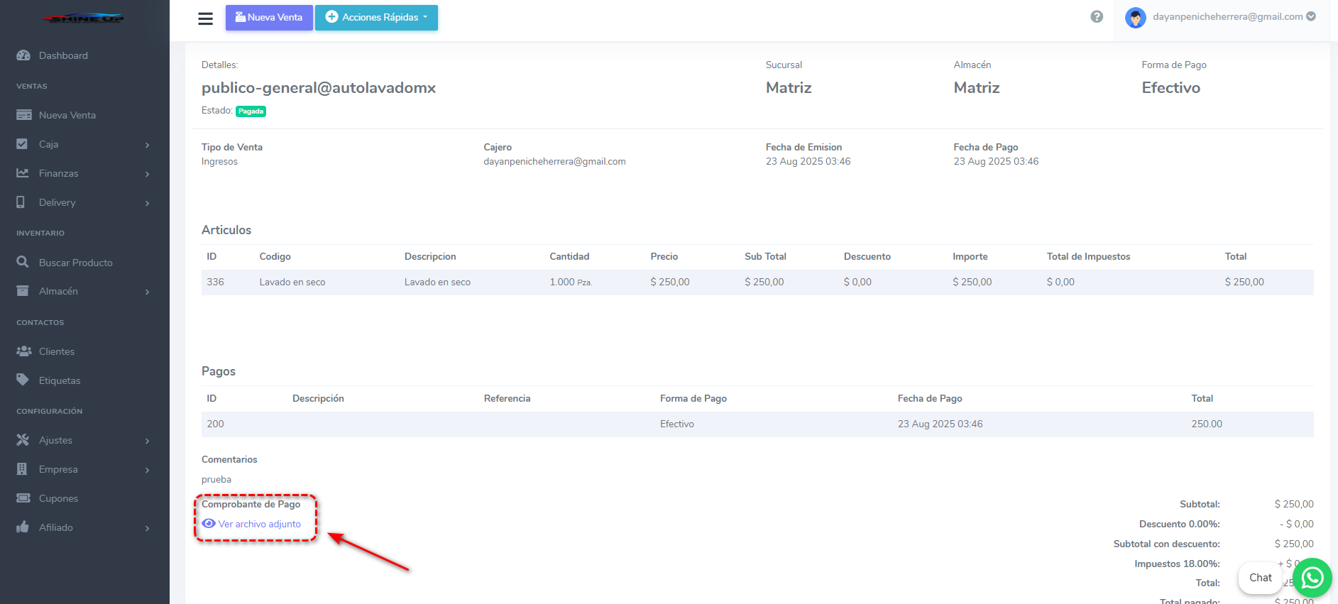Click the Buscar Producto magnifier icon

[x=23, y=262]
